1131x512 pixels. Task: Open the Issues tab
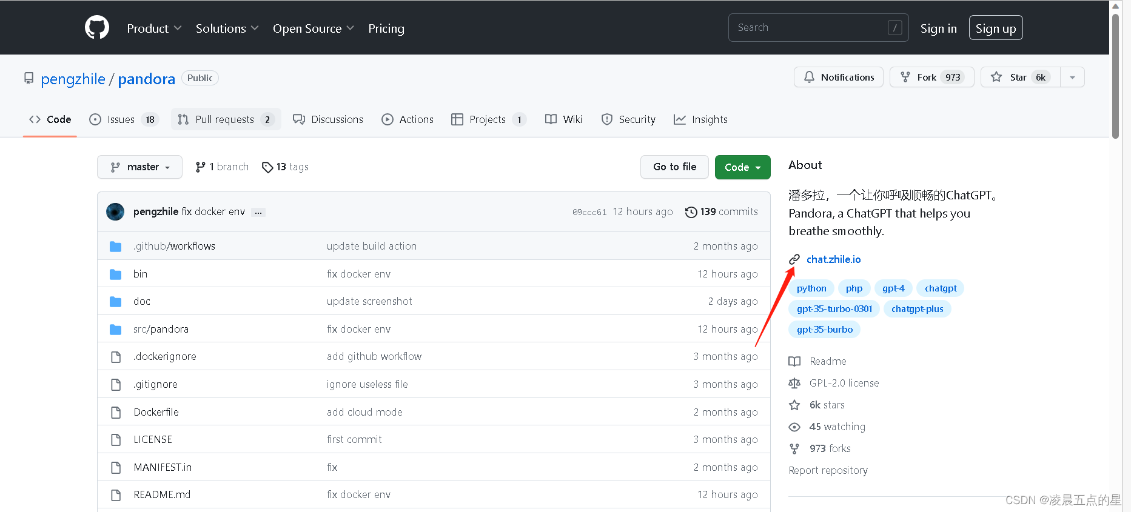click(x=124, y=119)
